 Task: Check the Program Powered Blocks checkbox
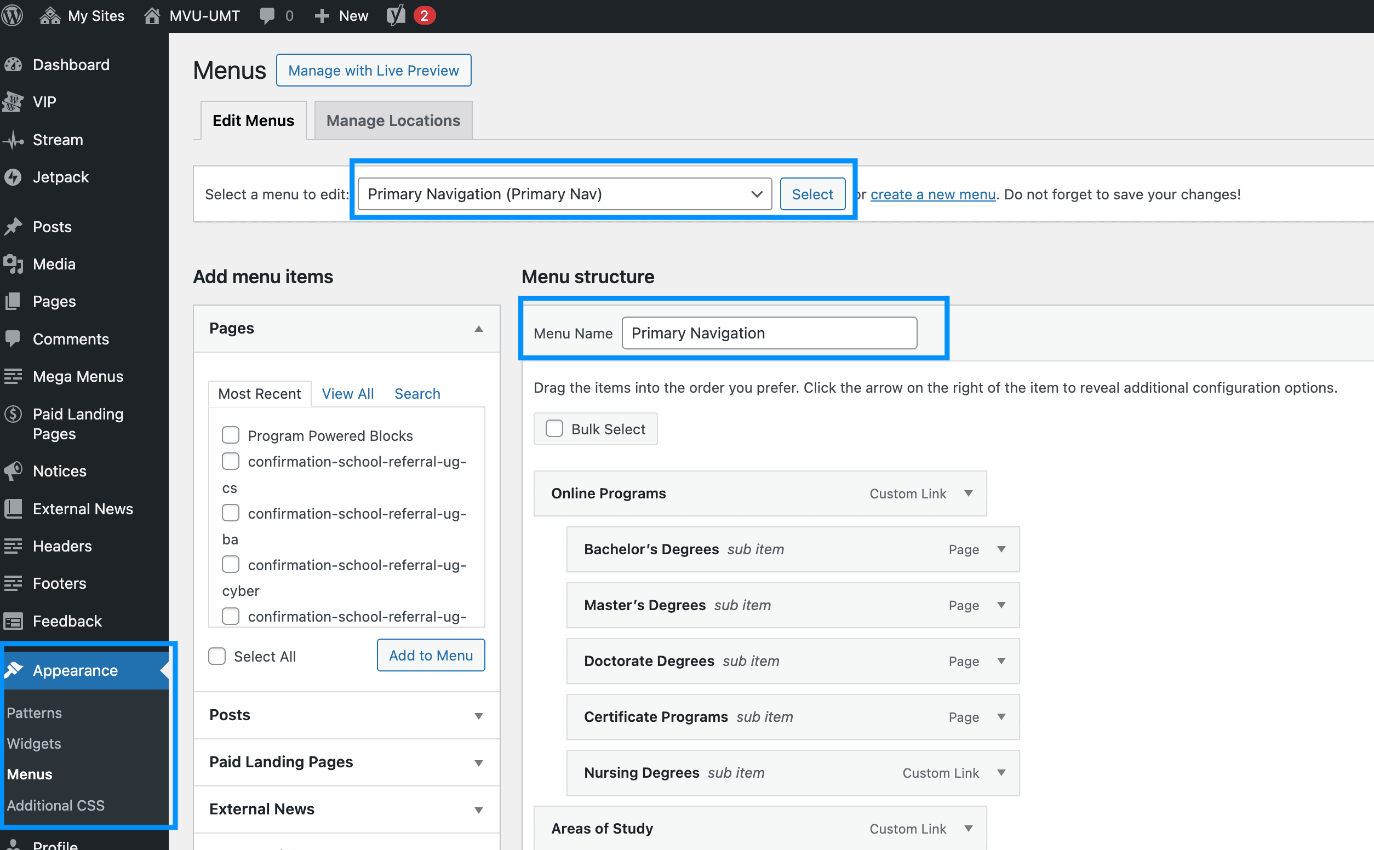click(x=231, y=435)
